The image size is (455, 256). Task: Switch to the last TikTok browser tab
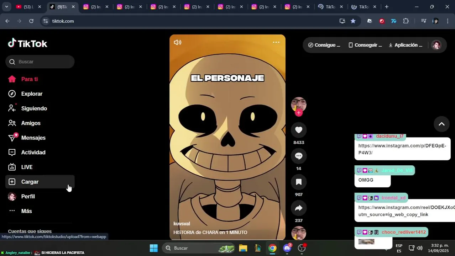364,7
